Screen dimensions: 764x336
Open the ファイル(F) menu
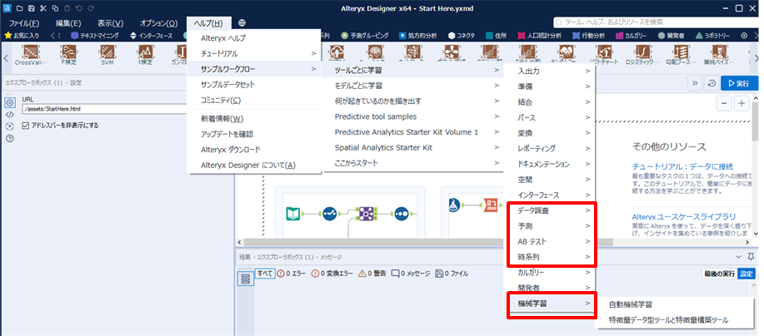(x=24, y=22)
